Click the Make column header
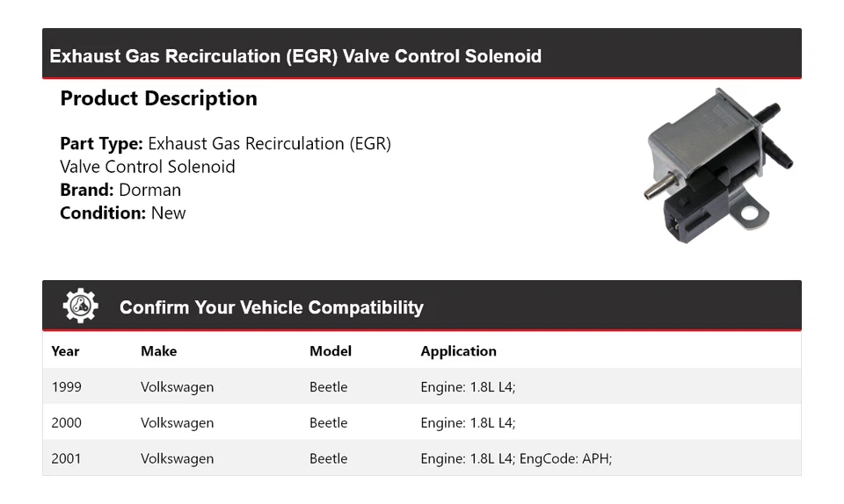The height and width of the screenshot is (504, 844). pos(158,351)
